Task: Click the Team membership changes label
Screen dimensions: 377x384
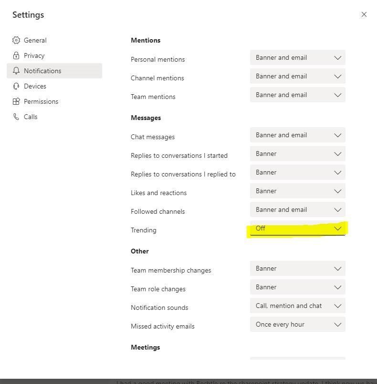Action: (171, 270)
